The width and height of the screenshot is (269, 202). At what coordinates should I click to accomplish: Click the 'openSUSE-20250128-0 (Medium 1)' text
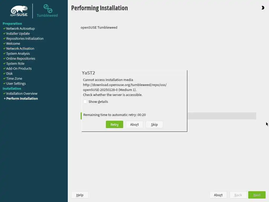(x=110, y=90)
